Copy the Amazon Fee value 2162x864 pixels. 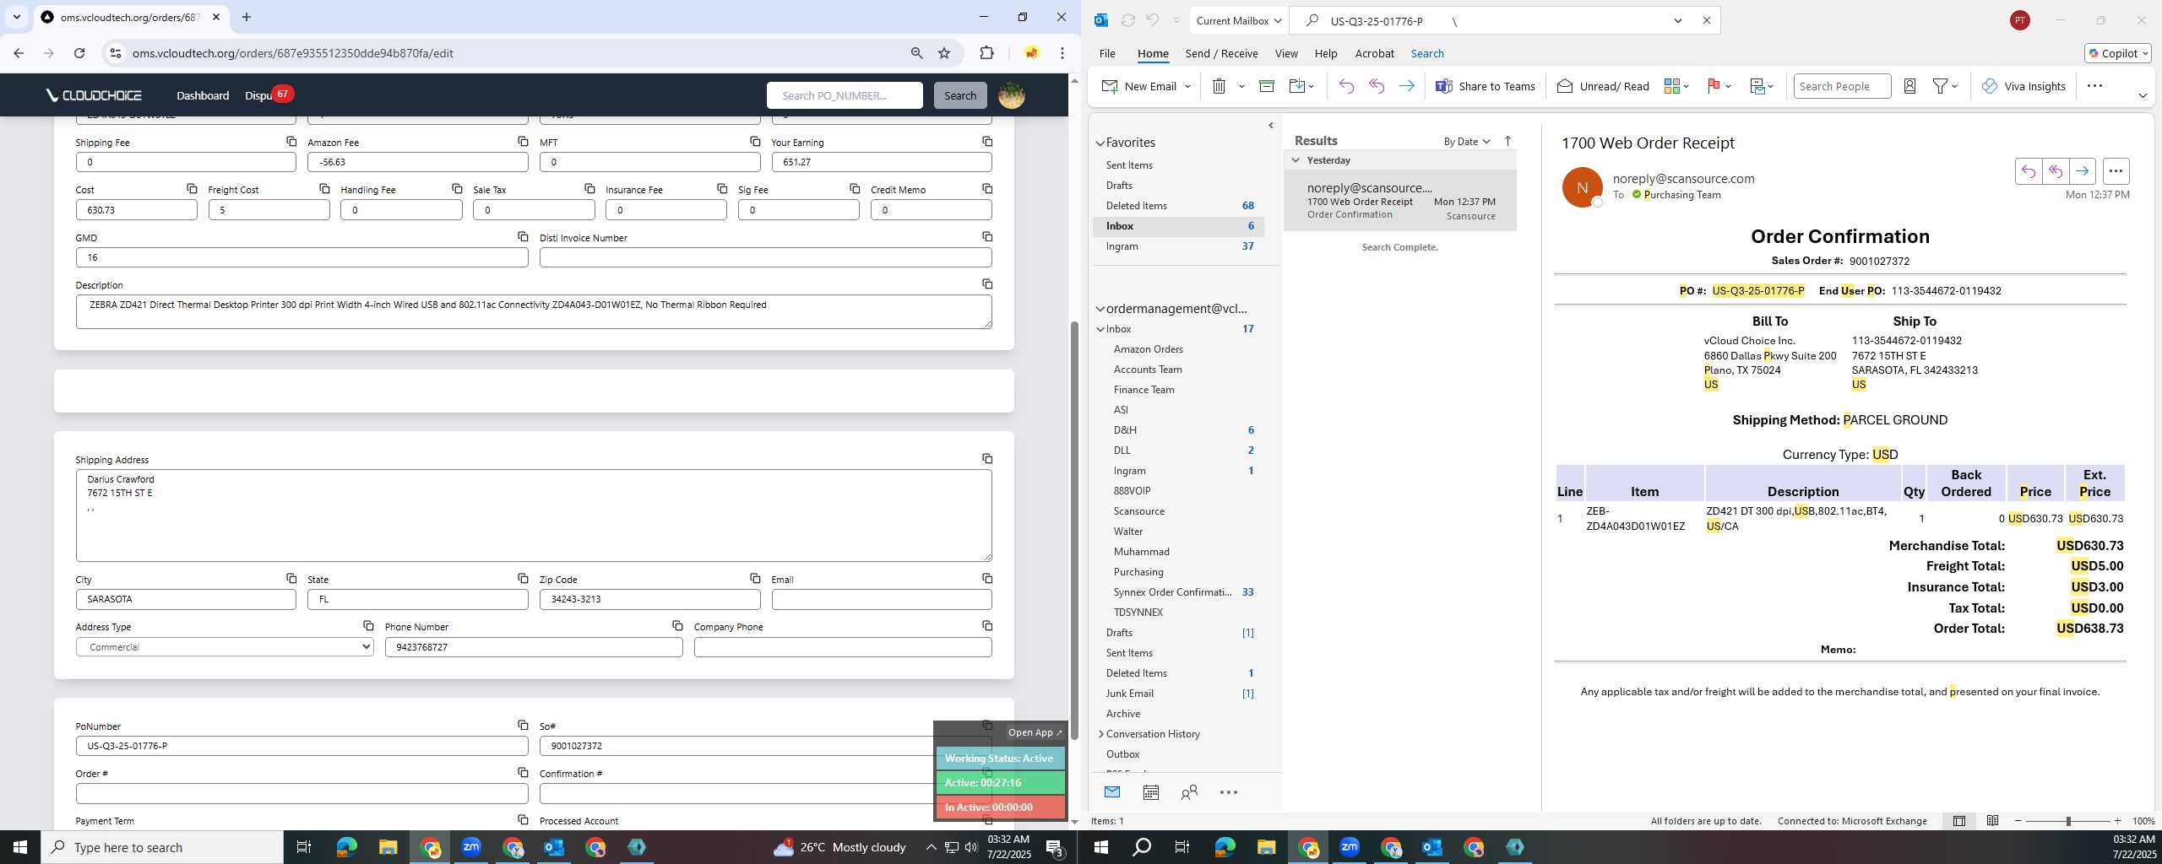click(523, 141)
